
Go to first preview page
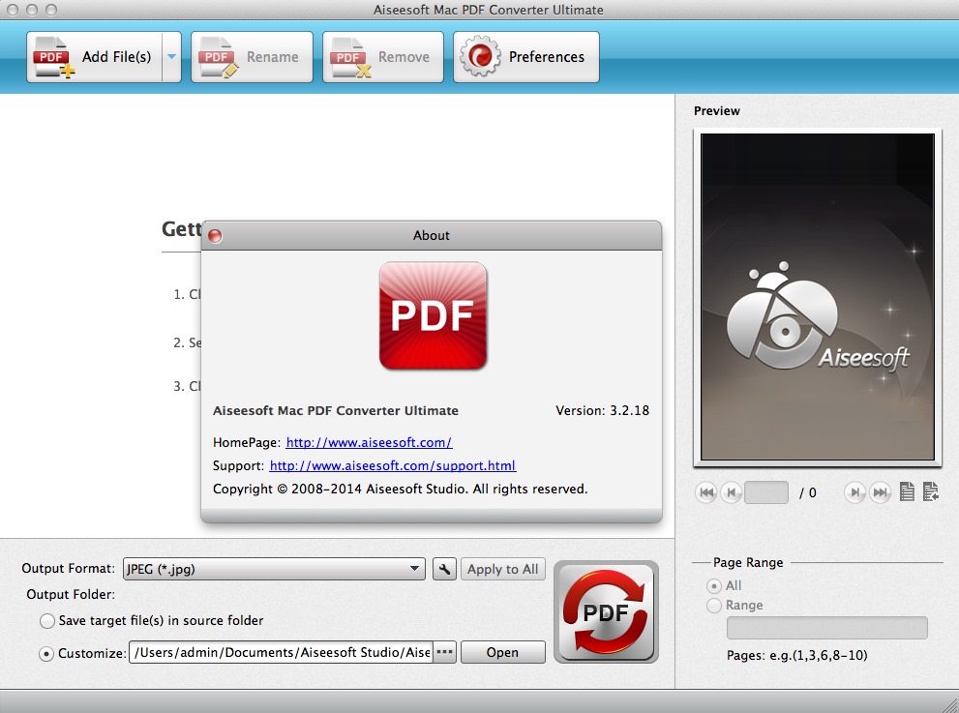[706, 492]
